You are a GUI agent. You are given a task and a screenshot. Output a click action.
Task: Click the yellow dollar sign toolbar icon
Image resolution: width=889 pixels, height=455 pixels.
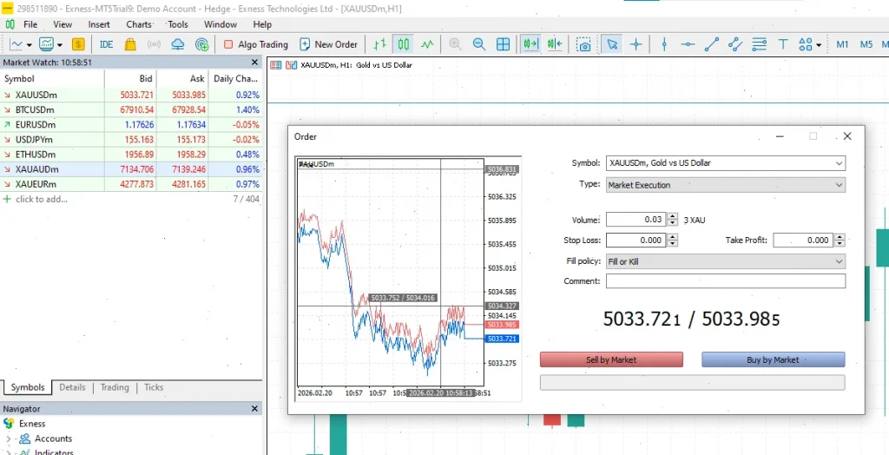(78, 44)
